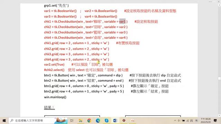Launch File Explorer from the taskbar
The image size is (221, 124).
(80, 121)
